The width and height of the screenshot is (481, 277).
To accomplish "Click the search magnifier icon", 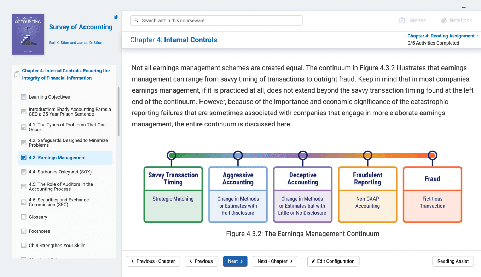I will (137, 20).
